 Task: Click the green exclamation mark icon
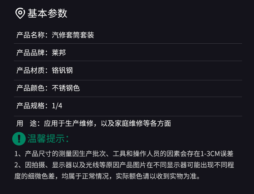click(19, 139)
